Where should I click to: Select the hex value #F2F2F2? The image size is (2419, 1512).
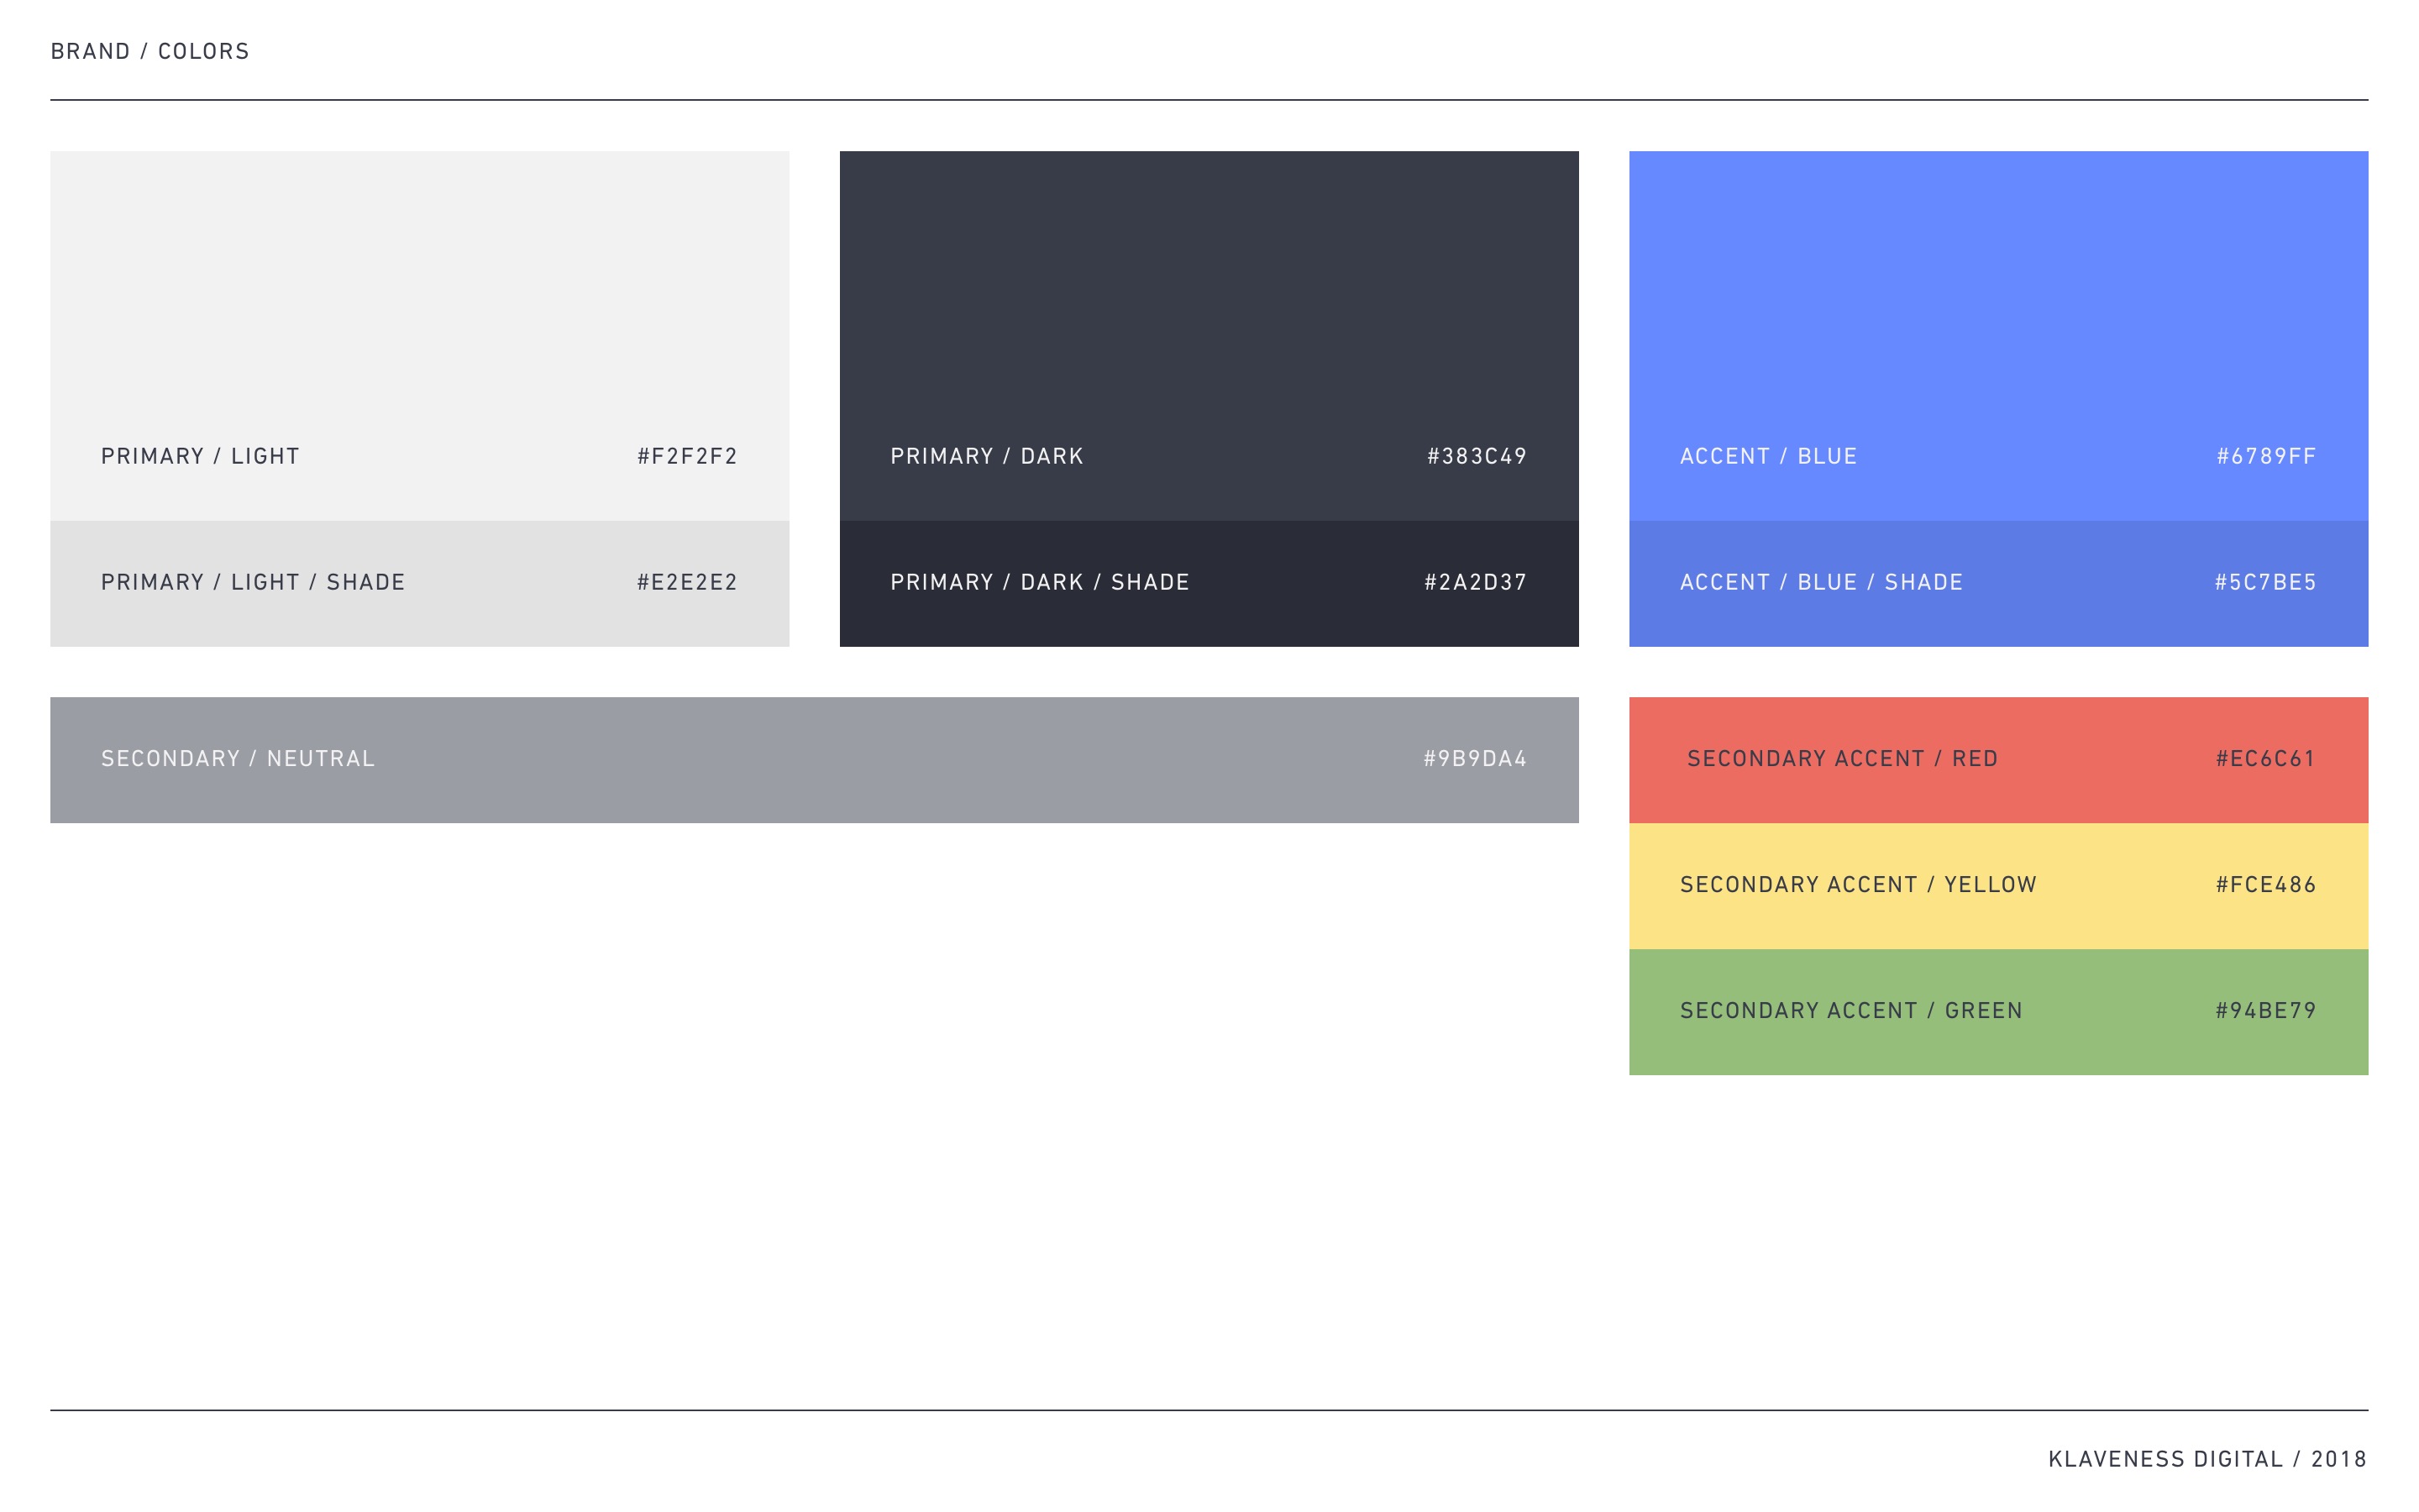(x=688, y=457)
